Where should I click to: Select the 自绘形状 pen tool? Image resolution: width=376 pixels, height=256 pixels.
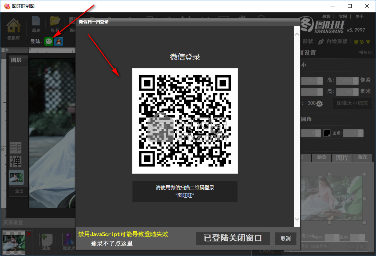pyautogui.click(x=333, y=42)
